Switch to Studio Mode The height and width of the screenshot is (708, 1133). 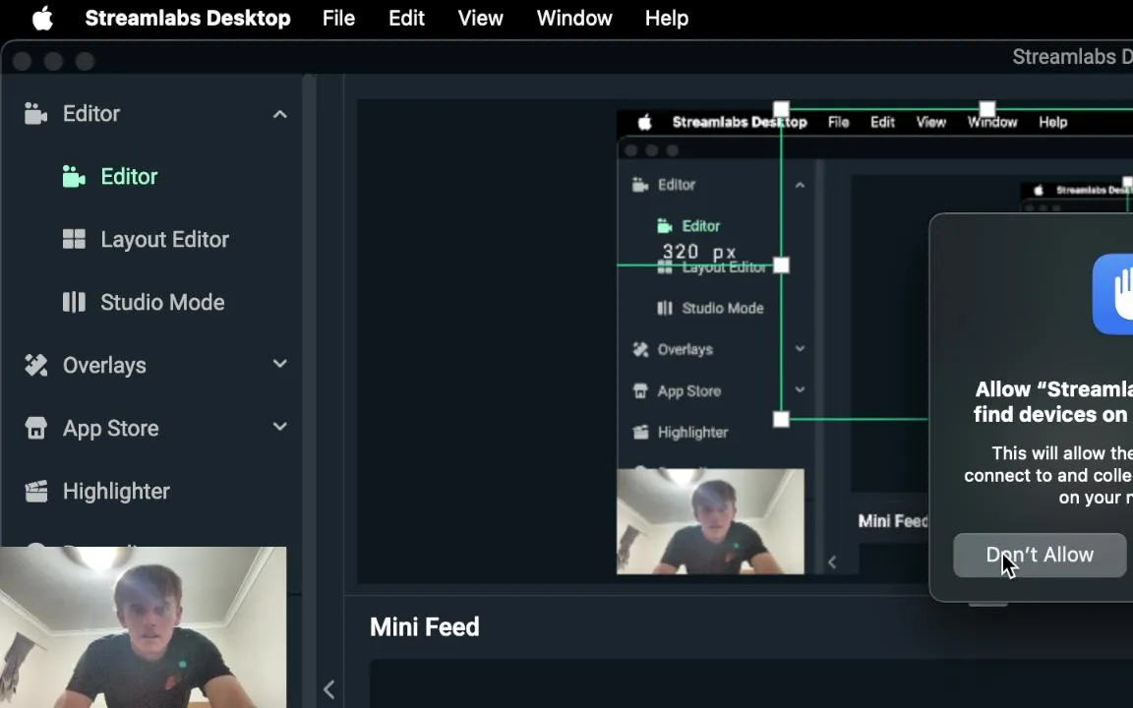coord(162,302)
